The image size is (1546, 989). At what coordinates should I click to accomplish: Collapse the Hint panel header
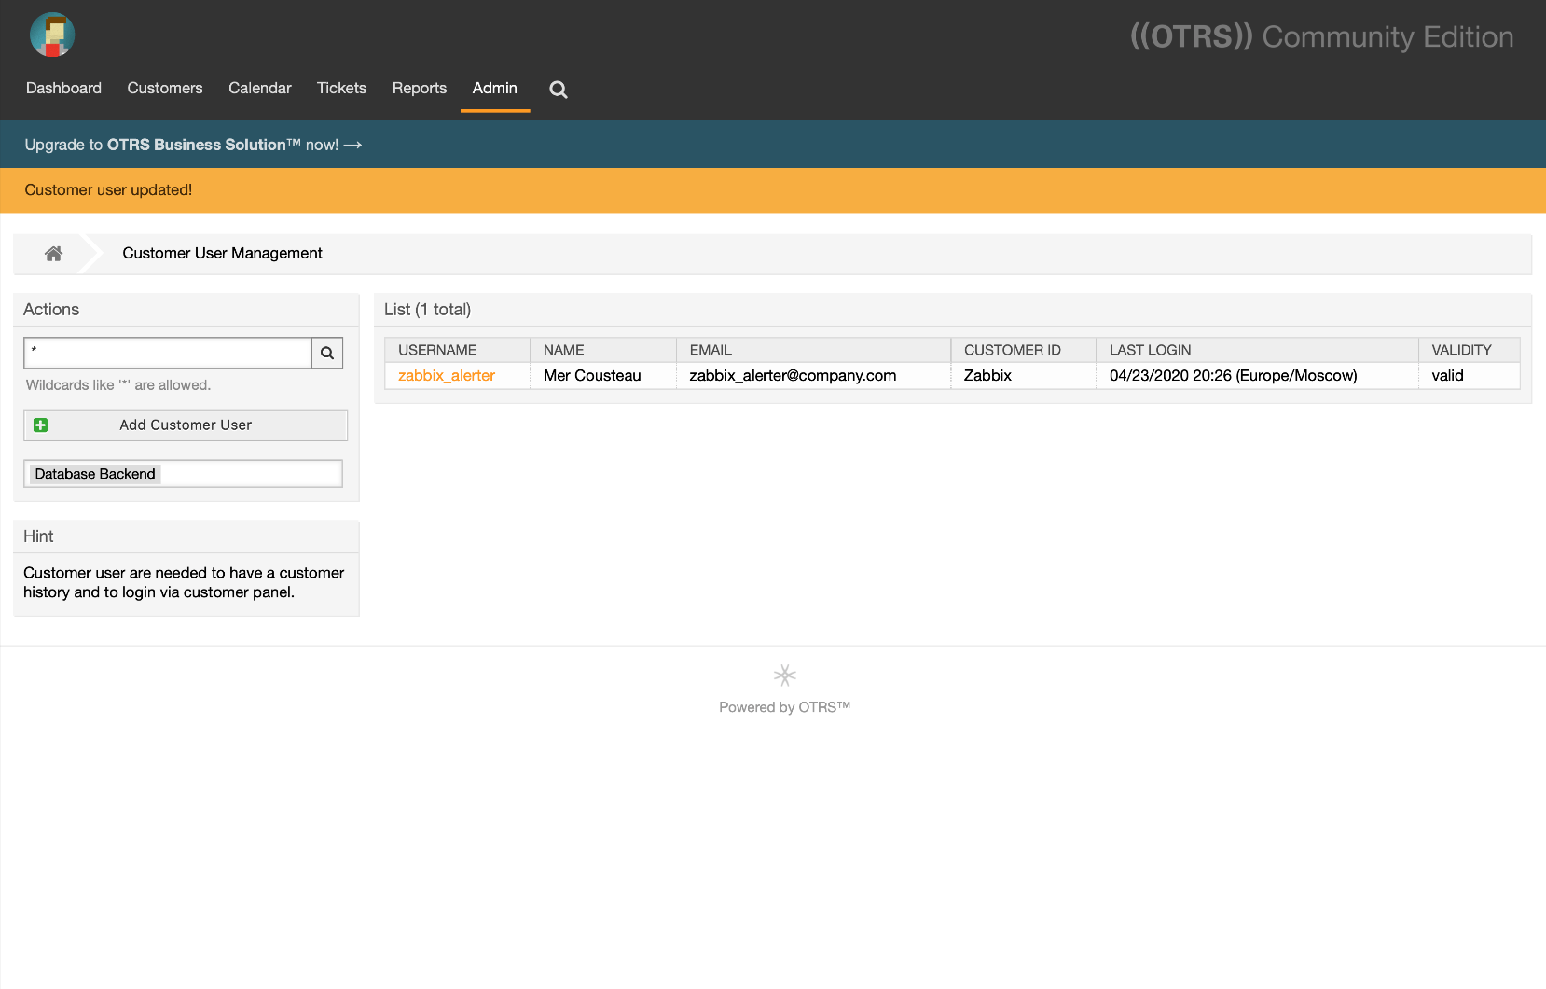[38, 536]
